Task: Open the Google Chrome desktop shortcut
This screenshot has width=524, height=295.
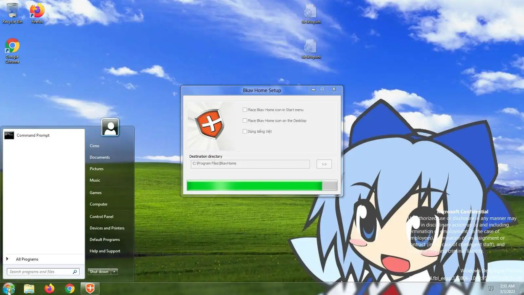Action: tap(12, 51)
